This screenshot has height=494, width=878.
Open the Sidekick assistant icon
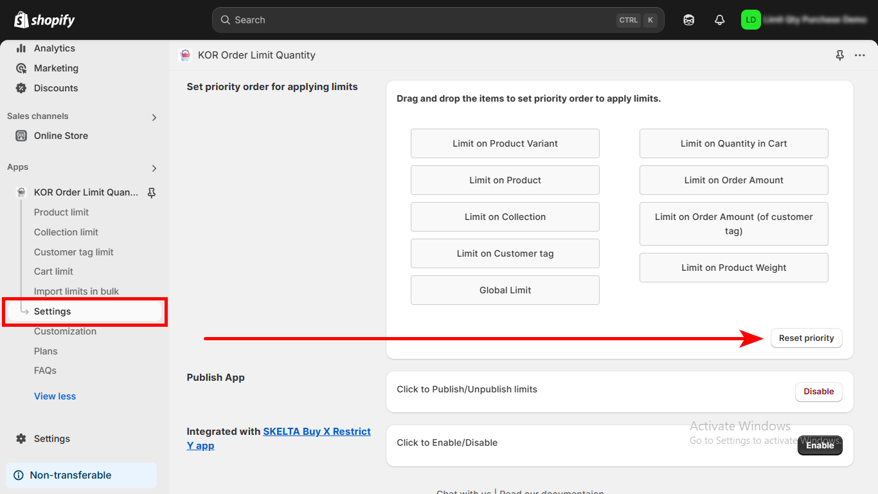tap(688, 20)
